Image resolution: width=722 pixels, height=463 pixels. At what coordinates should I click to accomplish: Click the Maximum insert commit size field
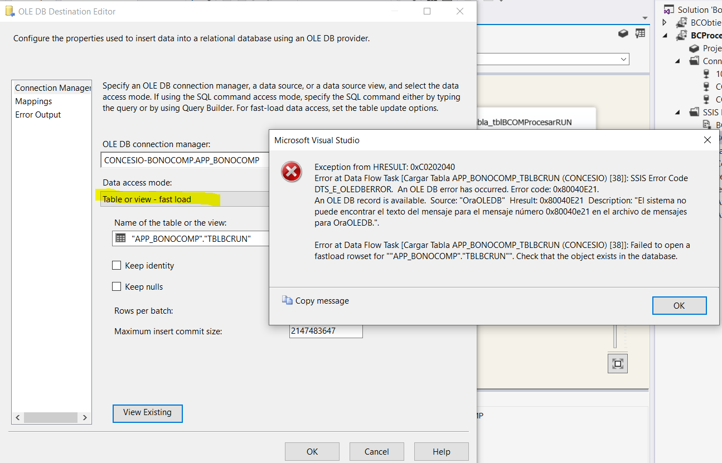click(x=326, y=331)
